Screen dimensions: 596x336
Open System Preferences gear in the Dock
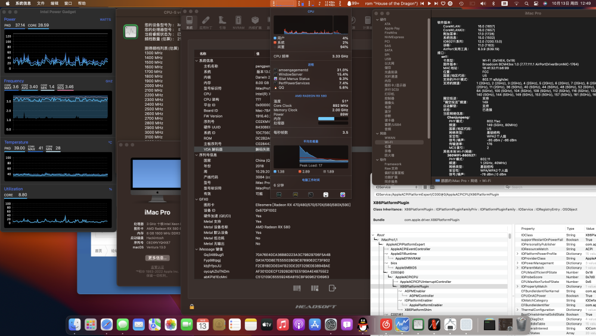pyautogui.click(x=331, y=325)
